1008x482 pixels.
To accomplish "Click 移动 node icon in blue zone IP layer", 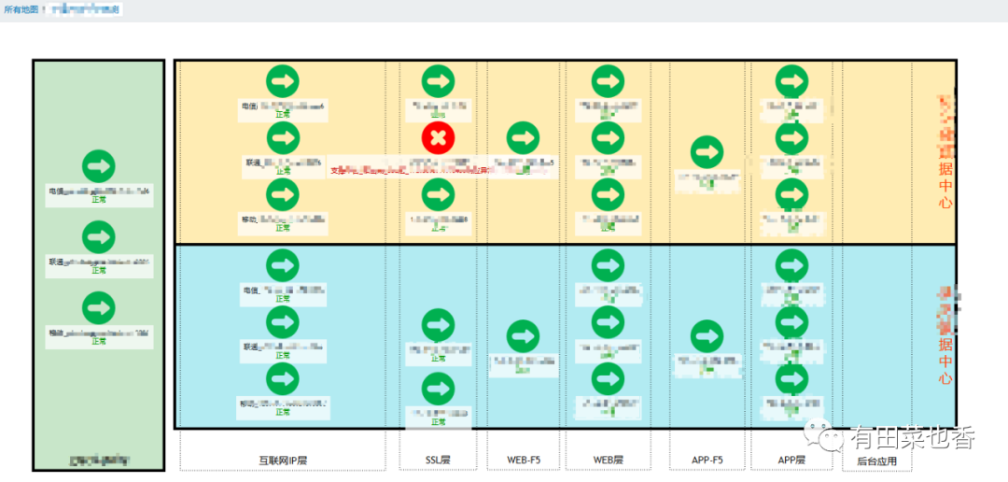I will pyautogui.click(x=283, y=379).
